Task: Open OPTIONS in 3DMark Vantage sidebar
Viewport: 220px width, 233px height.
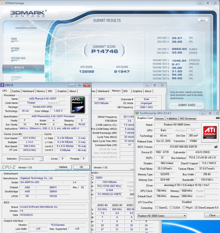Action: click(15, 48)
